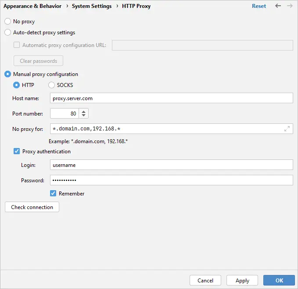Choose Manual proxy configuration
The width and height of the screenshot is (298, 289).
click(7, 74)
